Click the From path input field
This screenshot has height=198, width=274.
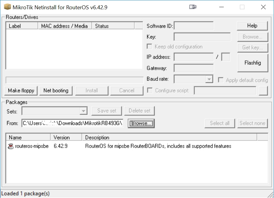click(x=72, y=123)
